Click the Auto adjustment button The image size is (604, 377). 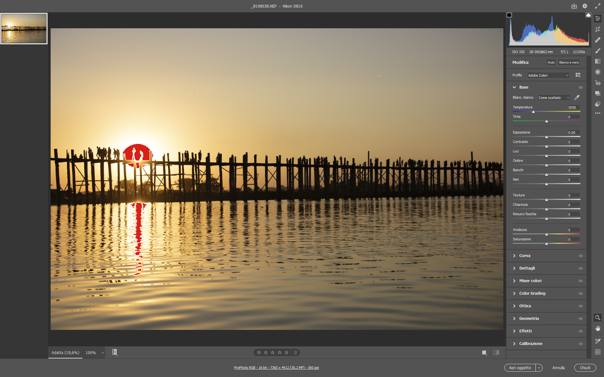[551, 62]
